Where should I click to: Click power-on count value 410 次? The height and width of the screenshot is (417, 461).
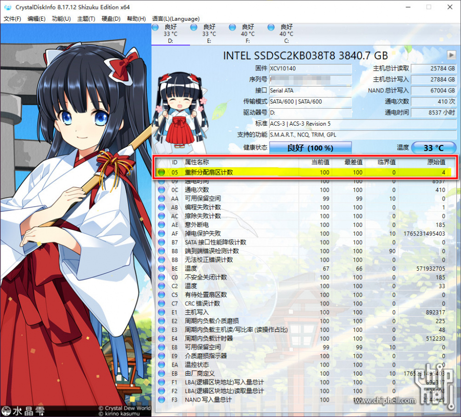(434, 102)
